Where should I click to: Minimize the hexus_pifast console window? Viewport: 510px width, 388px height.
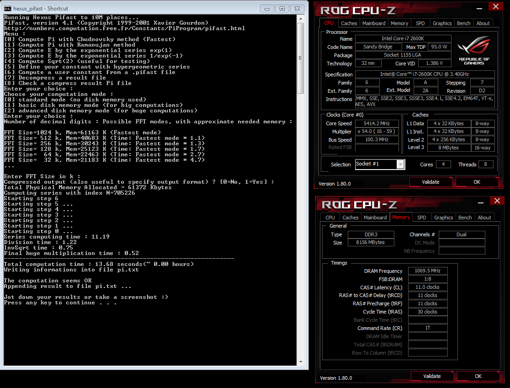(x=267, y=9)
